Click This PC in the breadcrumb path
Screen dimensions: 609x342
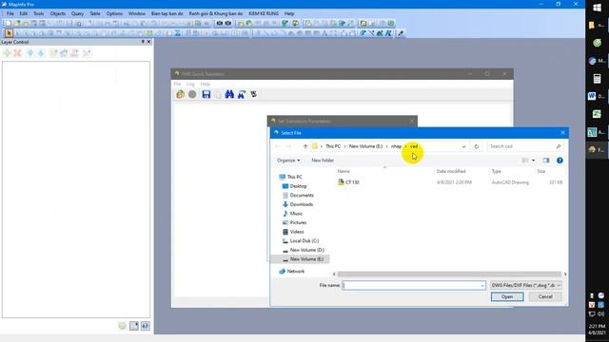[x=333, y=146]
